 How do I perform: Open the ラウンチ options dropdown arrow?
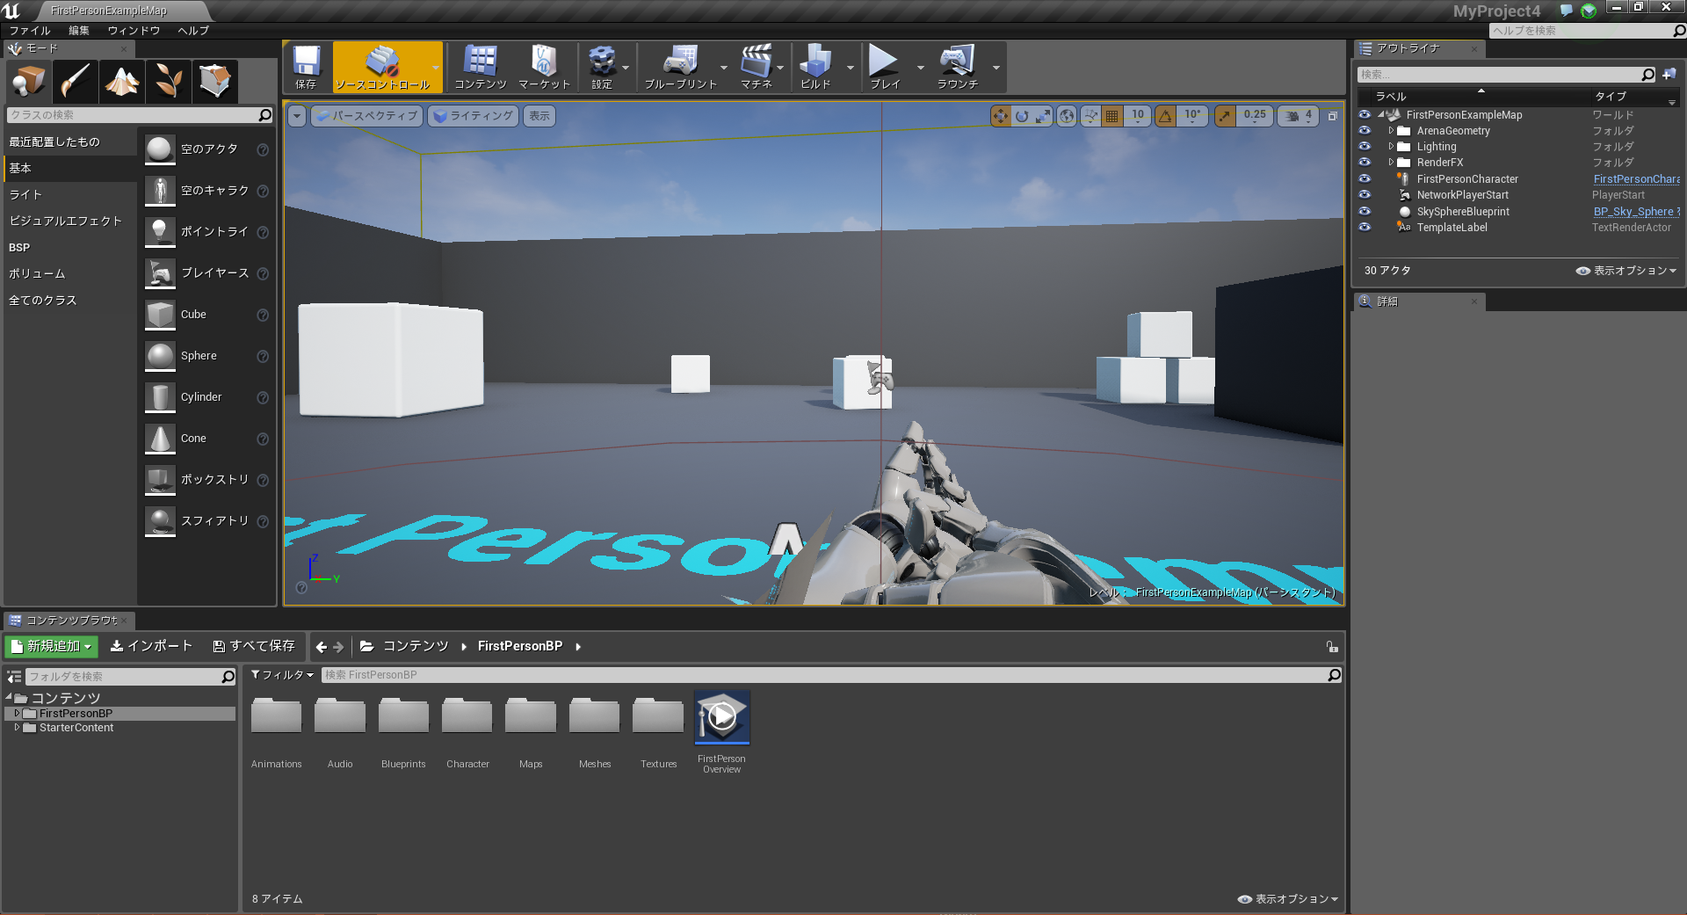(x=996, y=68)
